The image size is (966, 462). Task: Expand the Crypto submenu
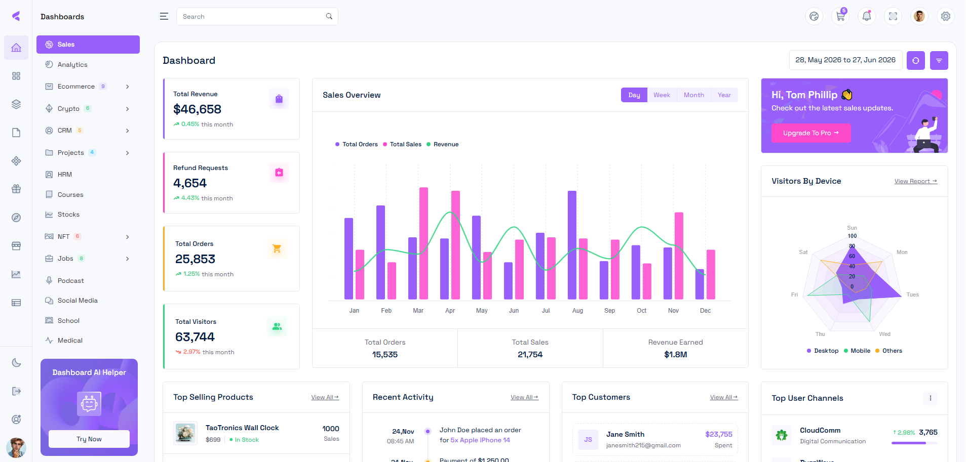tap(88, 108)
